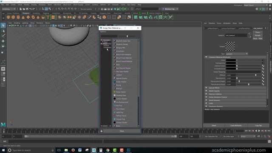
Task: Open Firefox from the Windows taskbar
Action: pos(73,150)
